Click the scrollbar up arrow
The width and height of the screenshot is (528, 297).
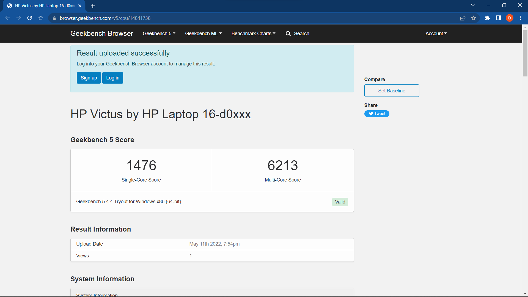(x=525, y=28)
